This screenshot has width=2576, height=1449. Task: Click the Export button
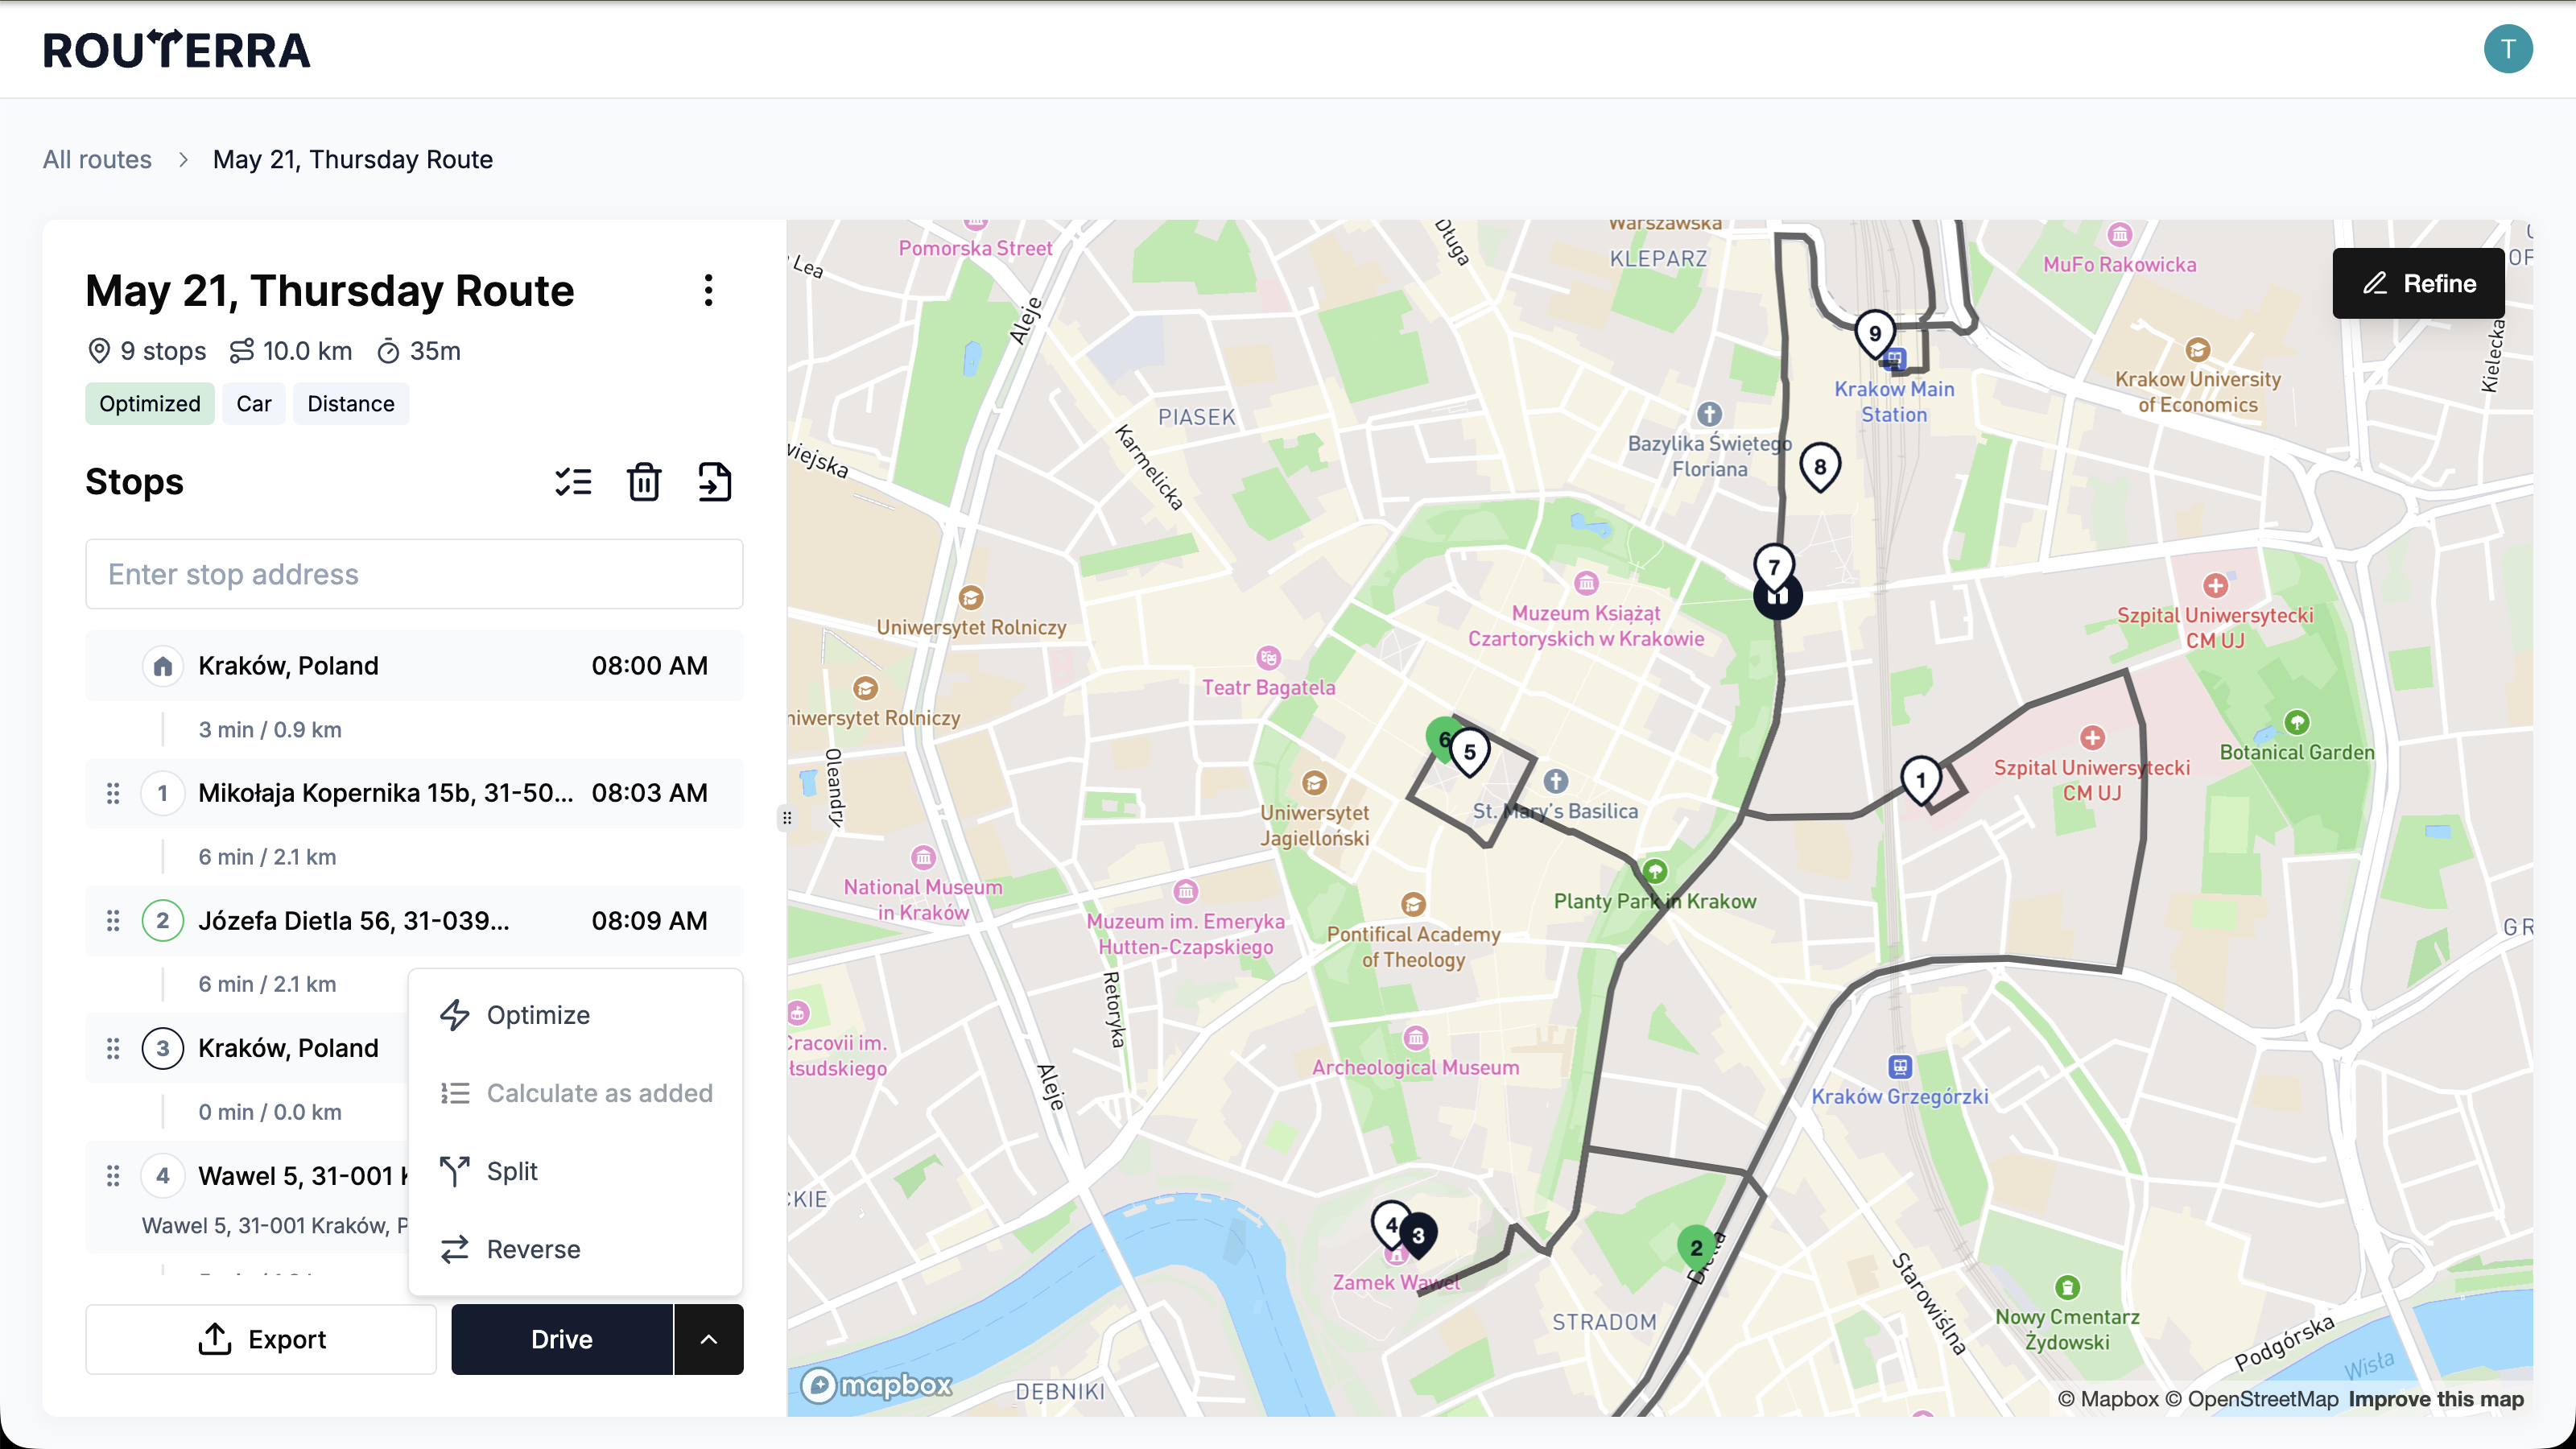tap(261, 1339)
